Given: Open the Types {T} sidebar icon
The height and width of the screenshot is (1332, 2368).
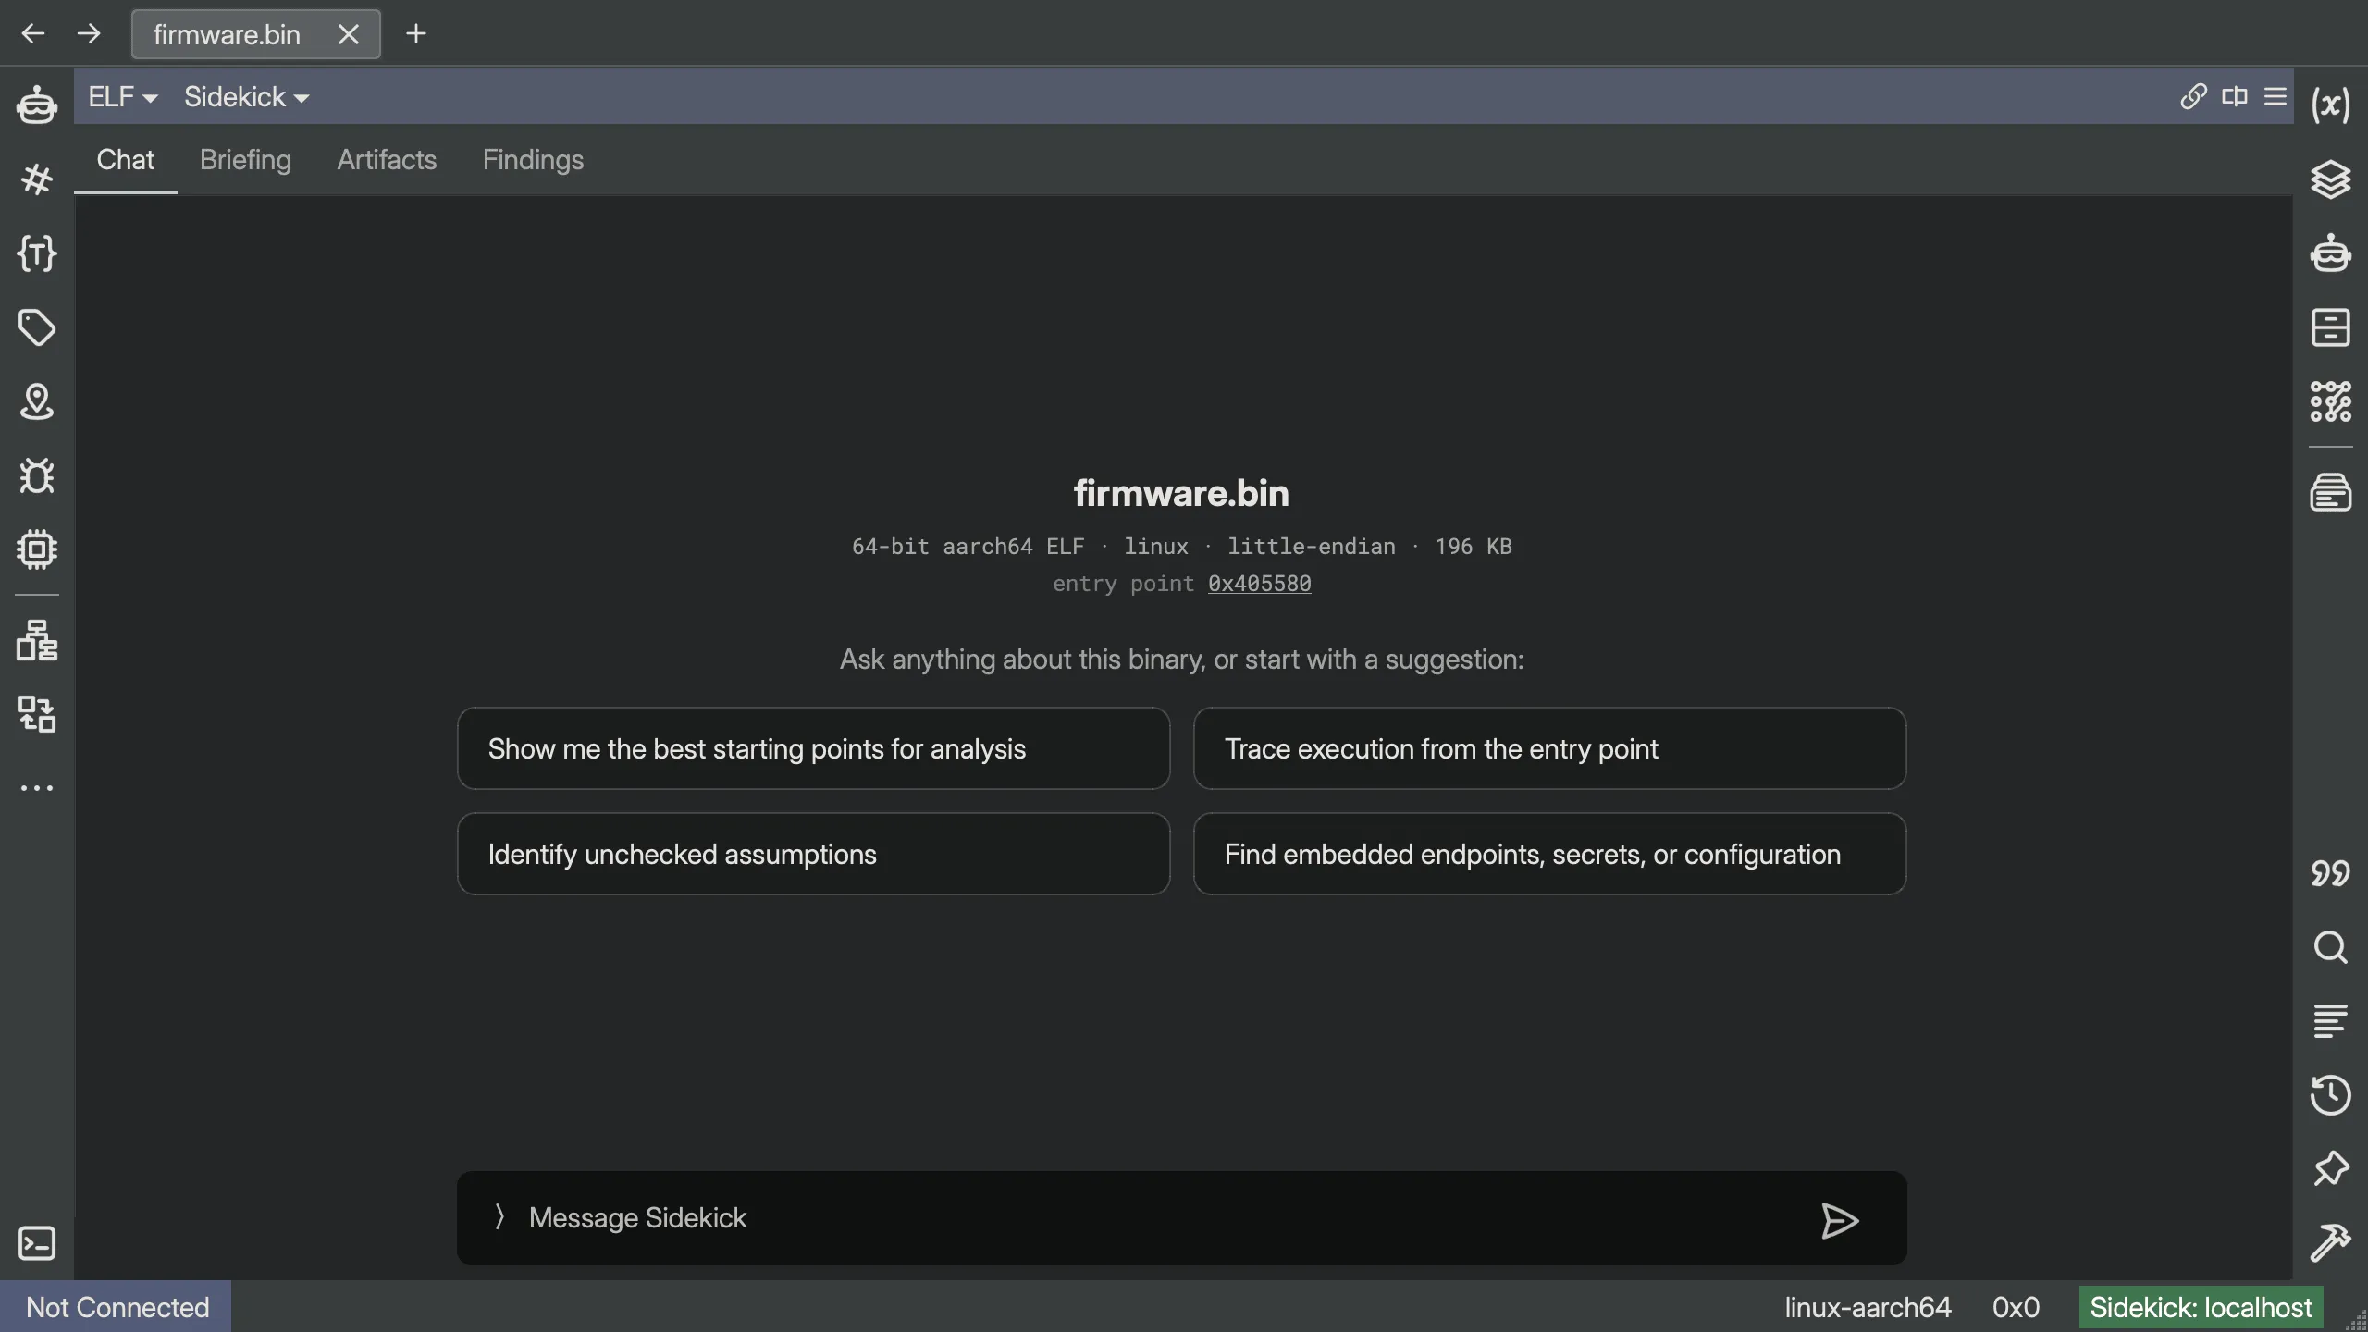Looking at the screenshot, I should point(37,253).
